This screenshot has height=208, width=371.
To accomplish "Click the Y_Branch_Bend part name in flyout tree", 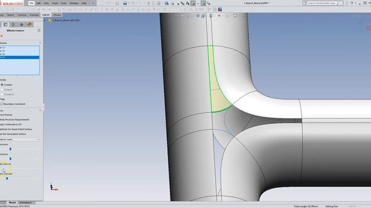I will pos(67,20).
